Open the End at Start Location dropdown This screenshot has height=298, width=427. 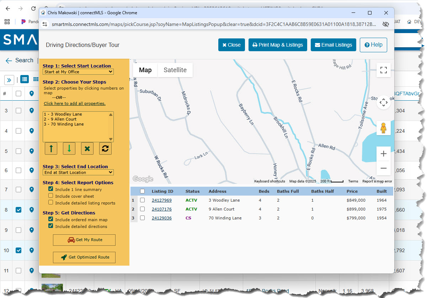[x=78, y=172]
